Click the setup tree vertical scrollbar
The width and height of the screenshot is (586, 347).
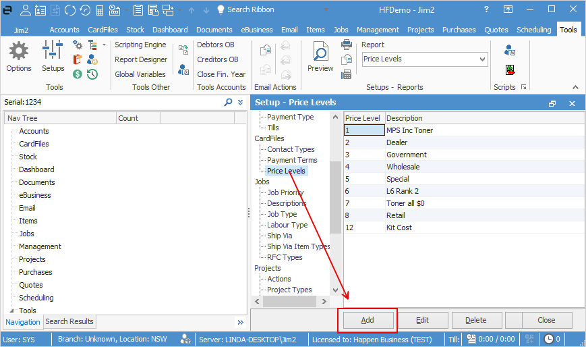click(x=335, y=197)
